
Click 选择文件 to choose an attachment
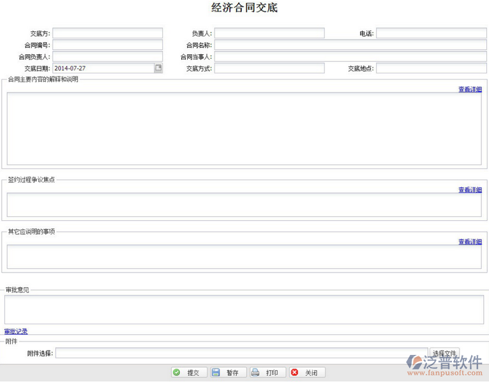coord(445,353)
